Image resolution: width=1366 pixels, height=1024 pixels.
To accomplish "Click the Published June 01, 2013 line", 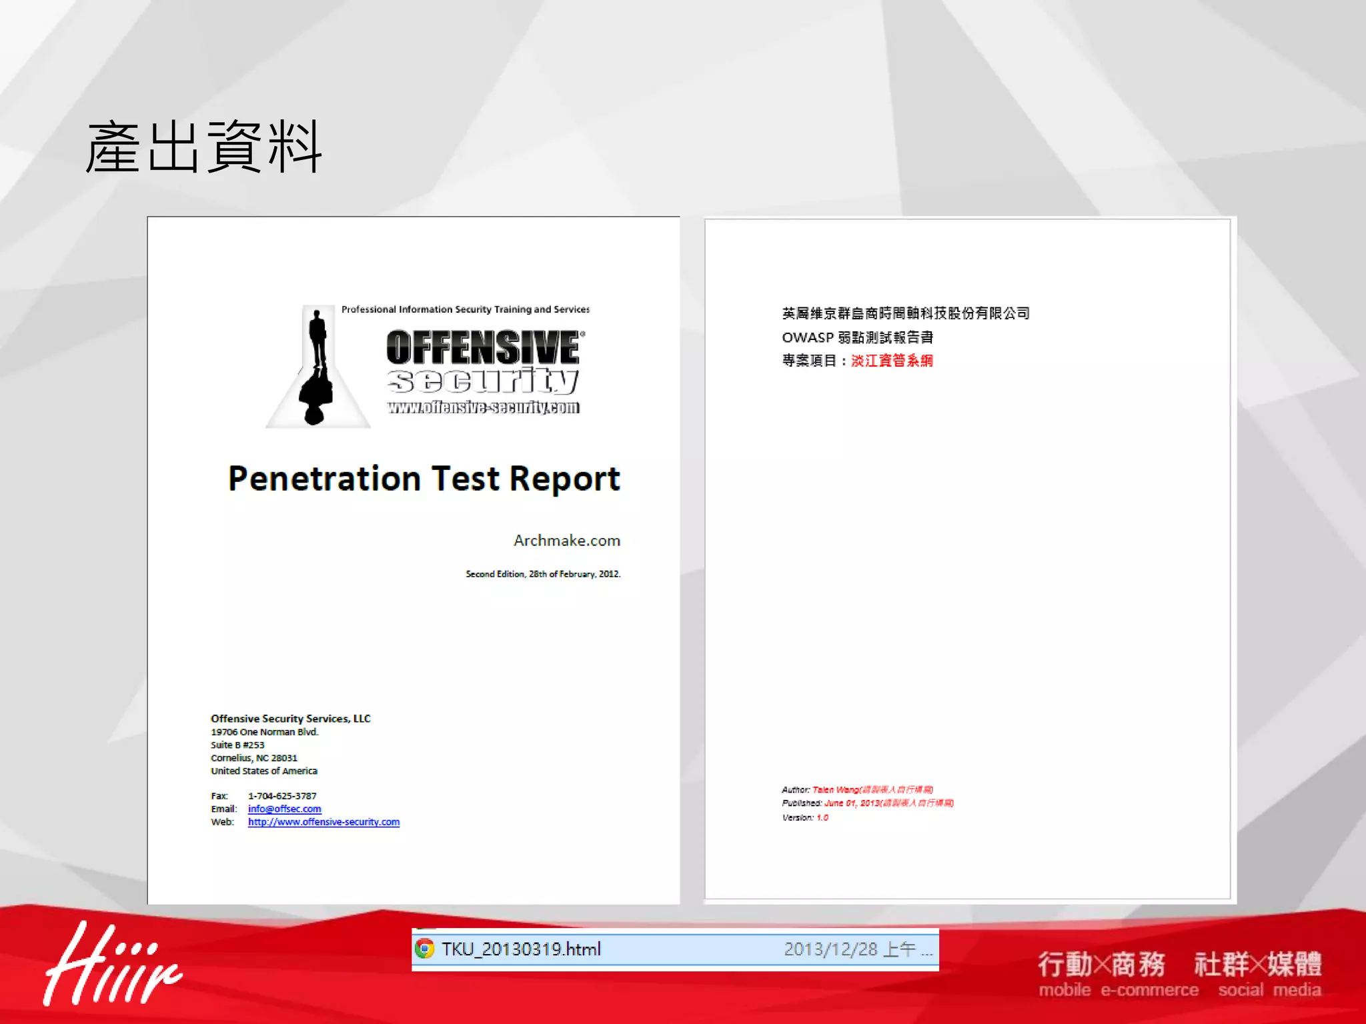I will tap(867, 803).
